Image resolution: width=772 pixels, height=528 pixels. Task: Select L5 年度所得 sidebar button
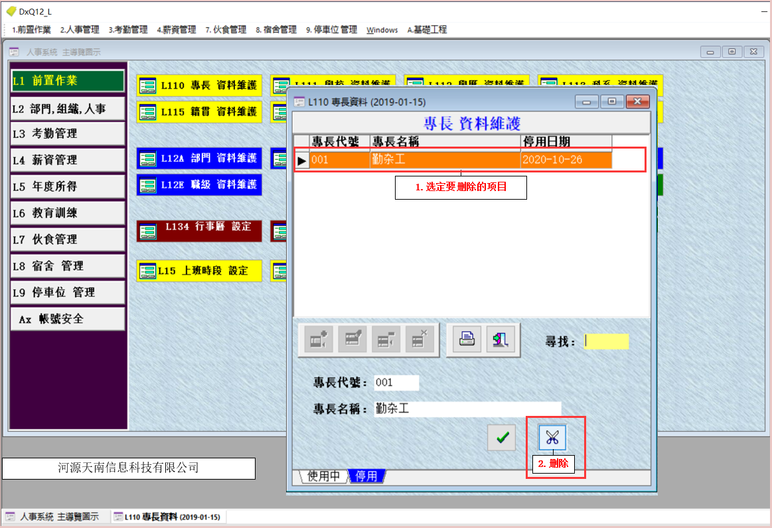(68, 186)
